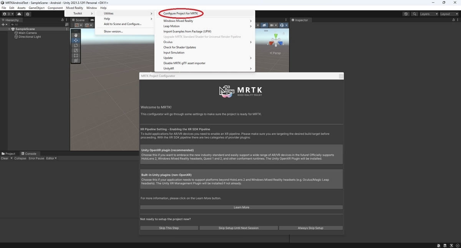Image resolution: width=461 pixels, height=248 pixels.
Task: Open the Scene view kebab menu
Action: [x=286, y=20]
